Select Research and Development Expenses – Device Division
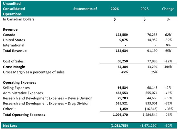Image resolution: width=178 pixels, height=130 pixels. pyautogui.click(x=48, y=98)
